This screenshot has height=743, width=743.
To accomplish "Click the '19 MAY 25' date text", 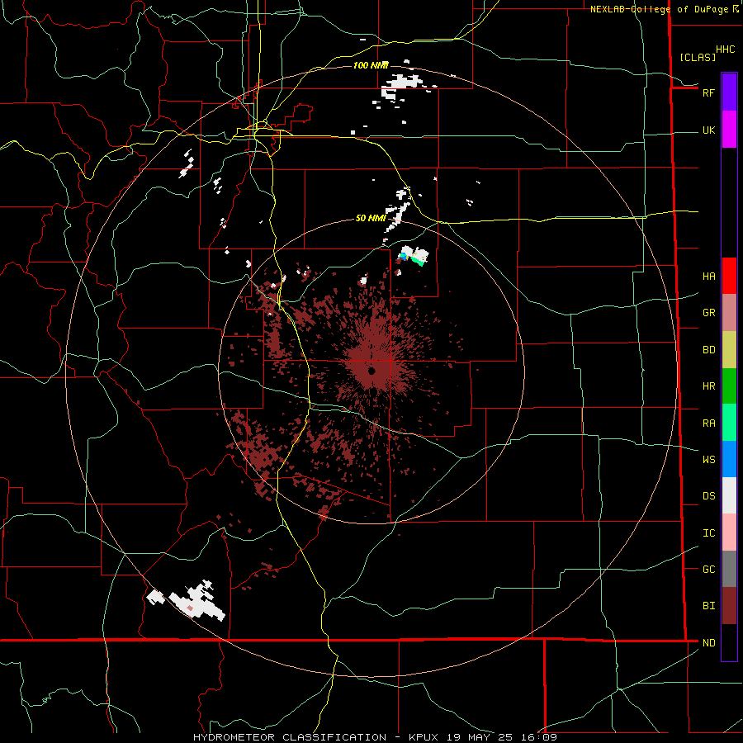I will click(480, 737).
